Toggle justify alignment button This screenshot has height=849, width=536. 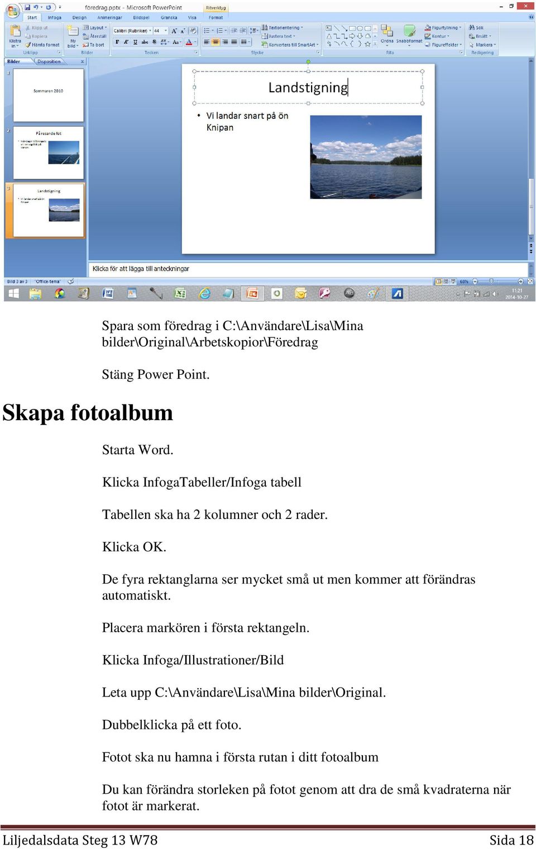click(234, 42)
